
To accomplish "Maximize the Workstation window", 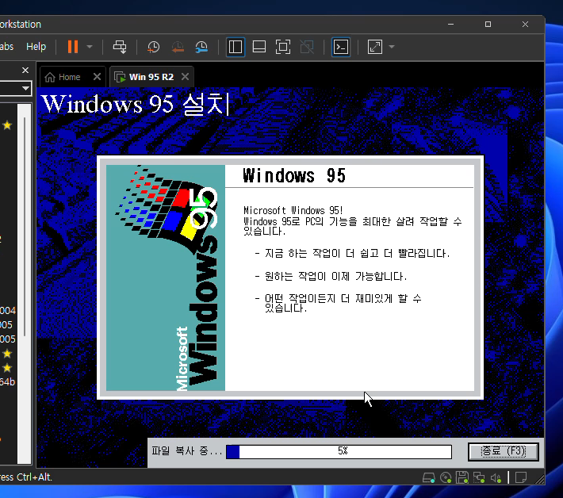I will (488, 24).
